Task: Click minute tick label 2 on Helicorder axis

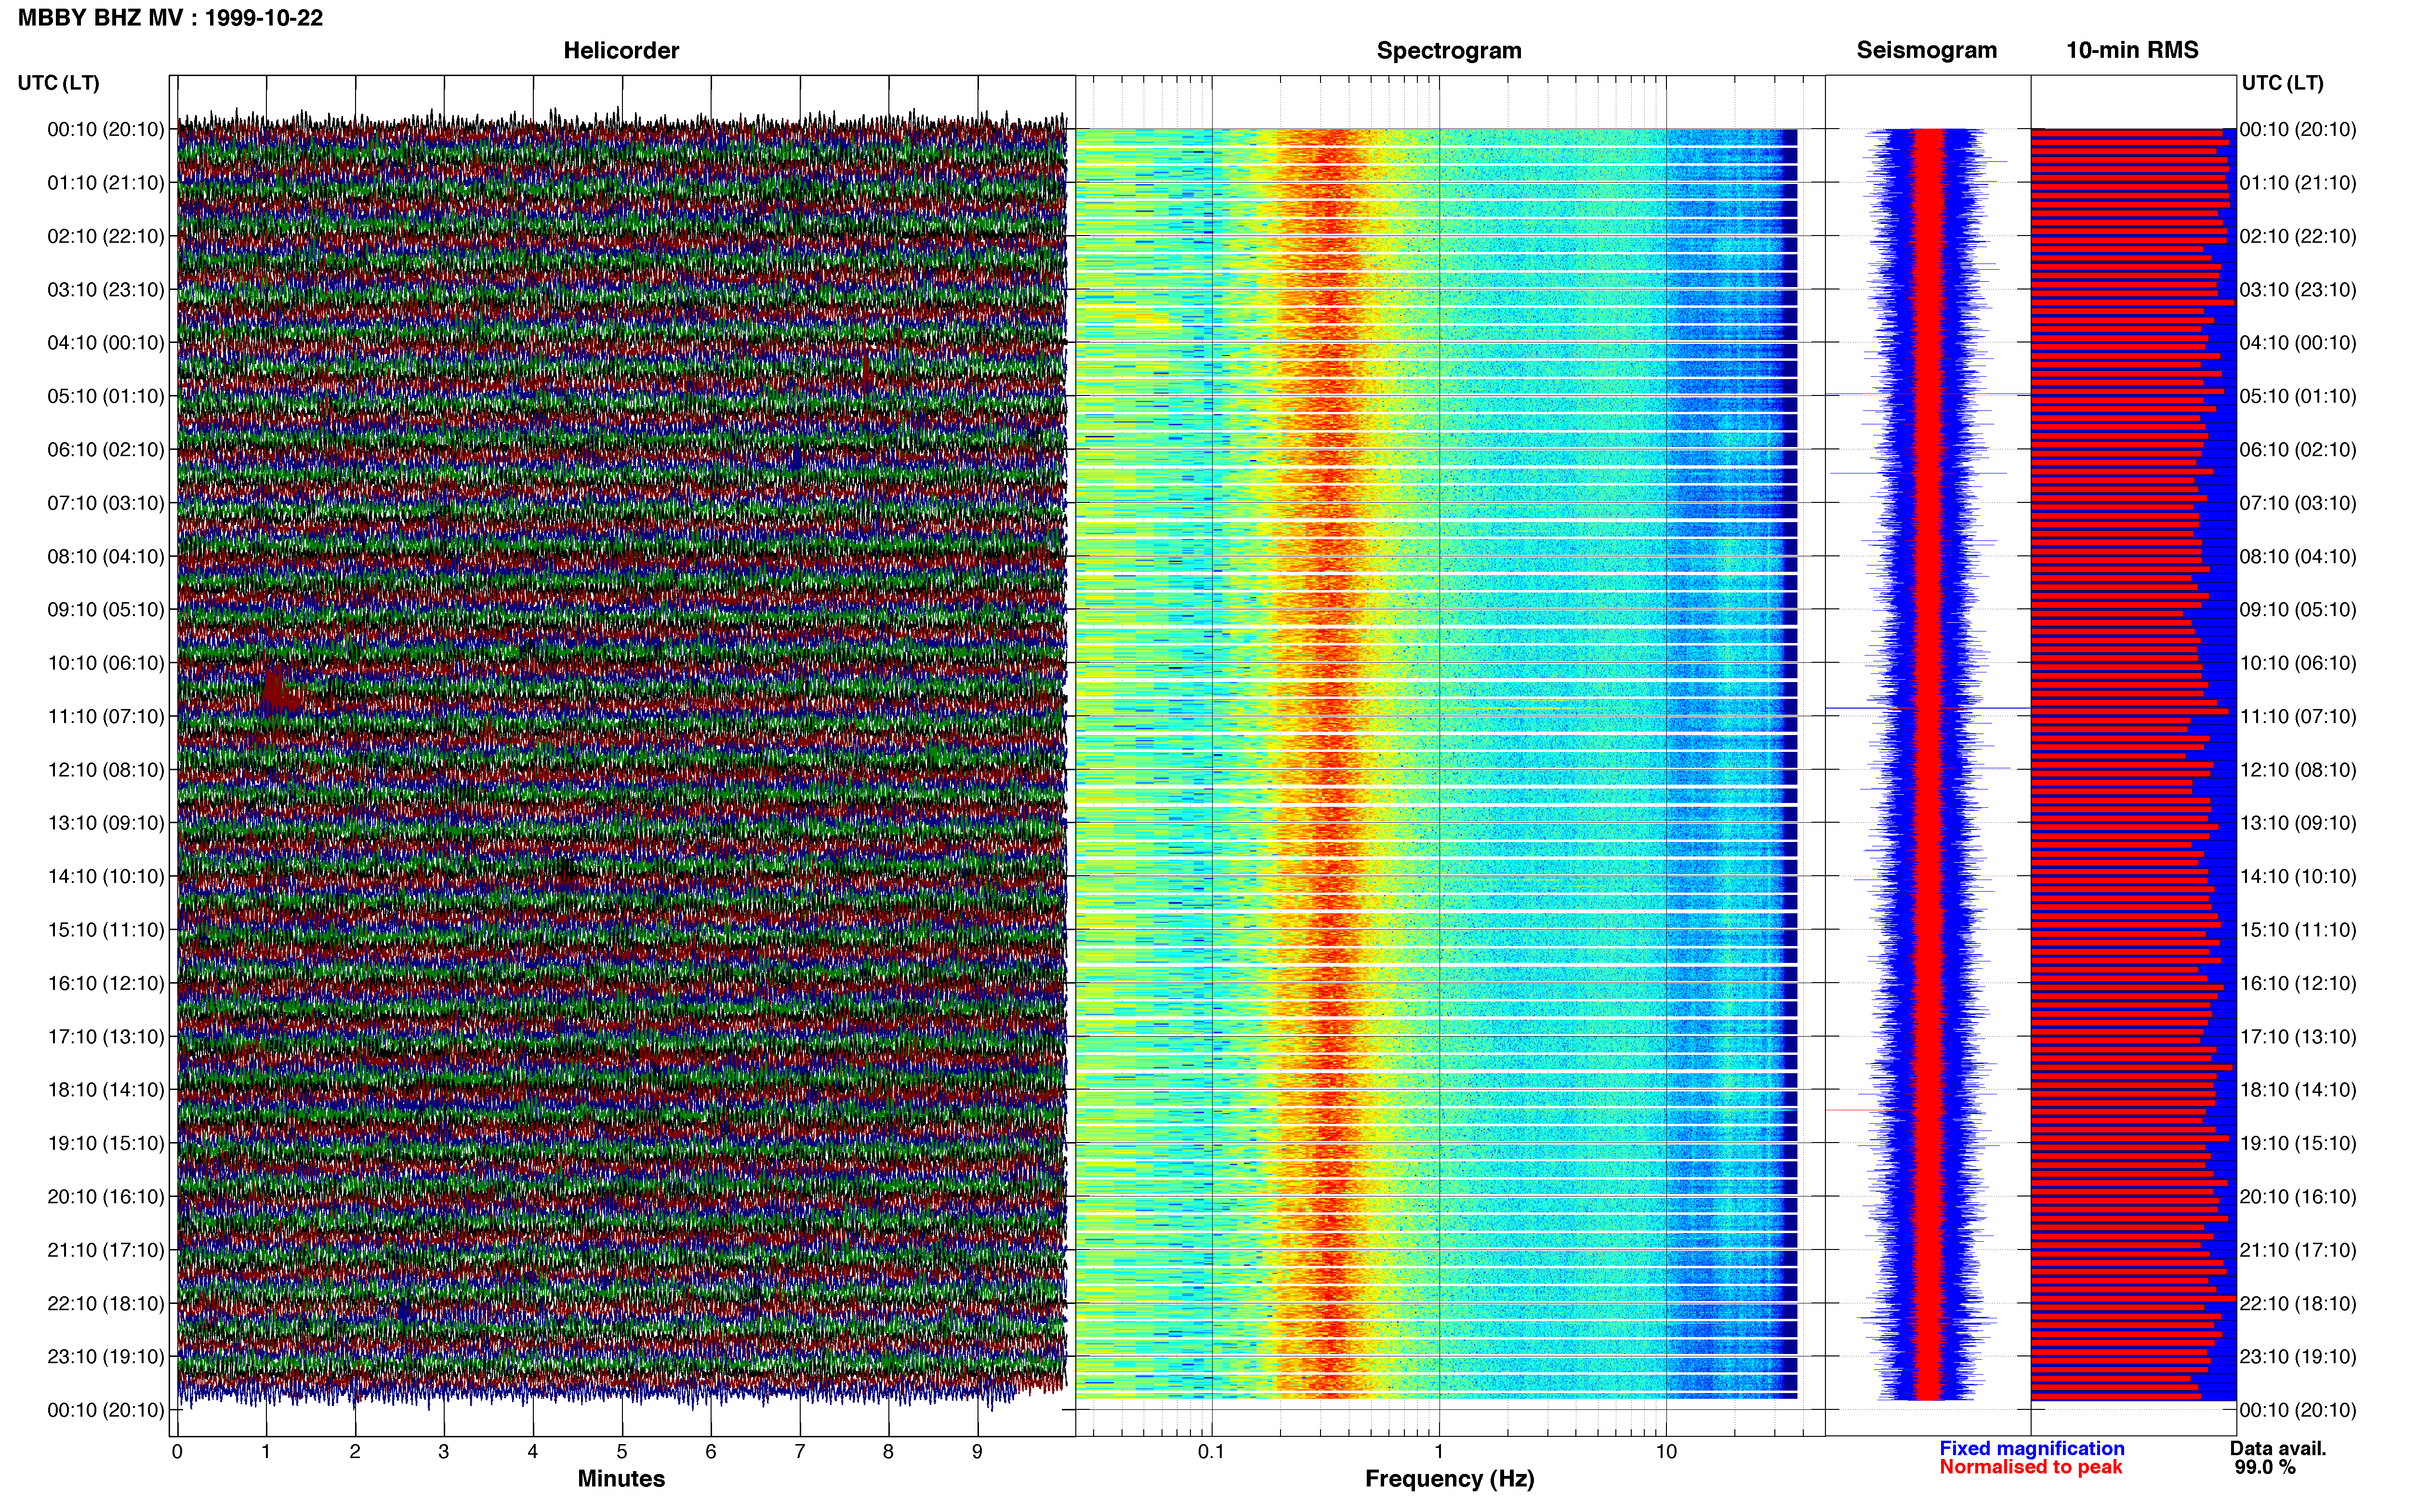Action: click(x=355, y=1452)
